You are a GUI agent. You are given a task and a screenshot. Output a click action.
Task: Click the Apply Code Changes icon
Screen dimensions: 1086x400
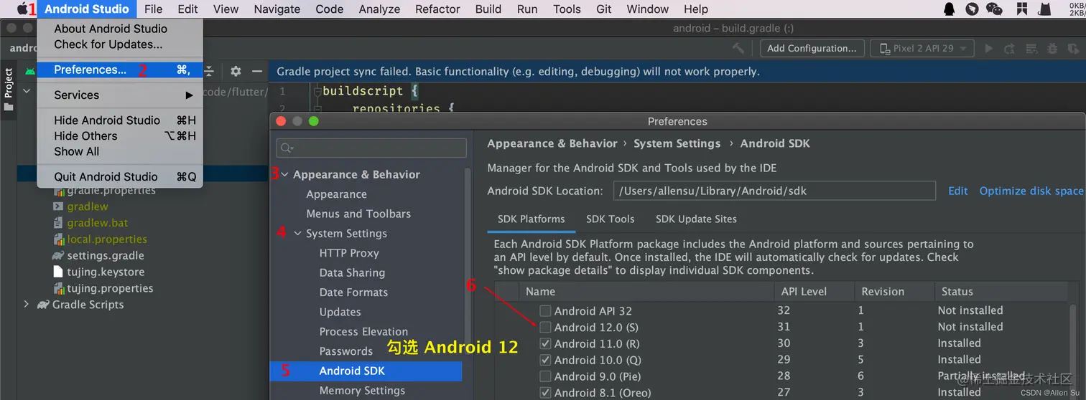[1031, 48]
